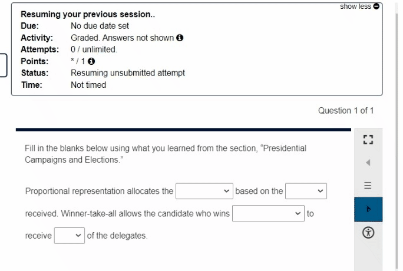The height and width of the screenshot is (271, 403).
Task: Click the highlighted next arrow icon
Action: 368,209
